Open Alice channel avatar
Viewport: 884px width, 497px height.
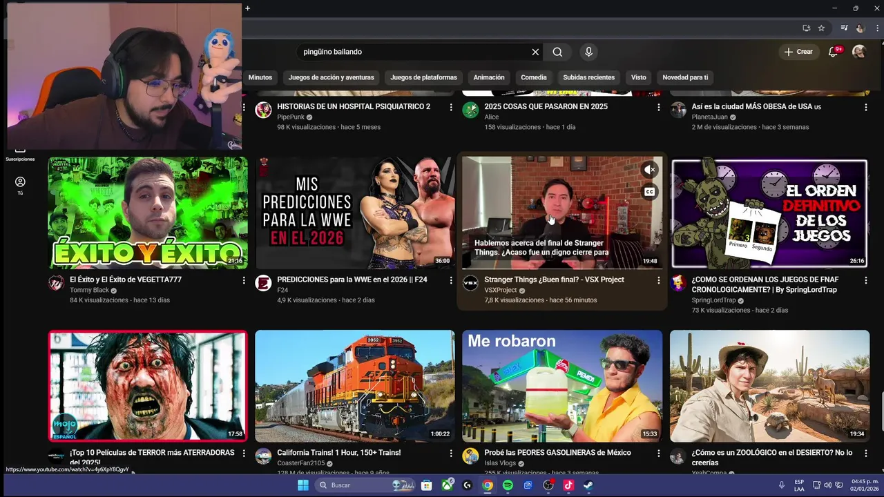tap(470, 110)
